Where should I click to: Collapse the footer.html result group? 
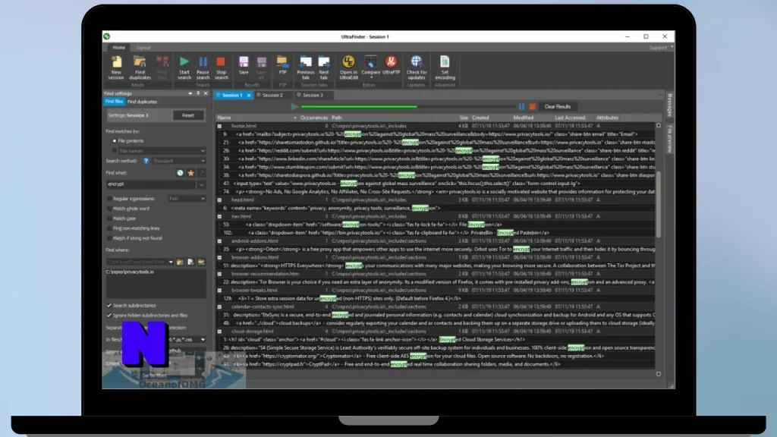219,126
